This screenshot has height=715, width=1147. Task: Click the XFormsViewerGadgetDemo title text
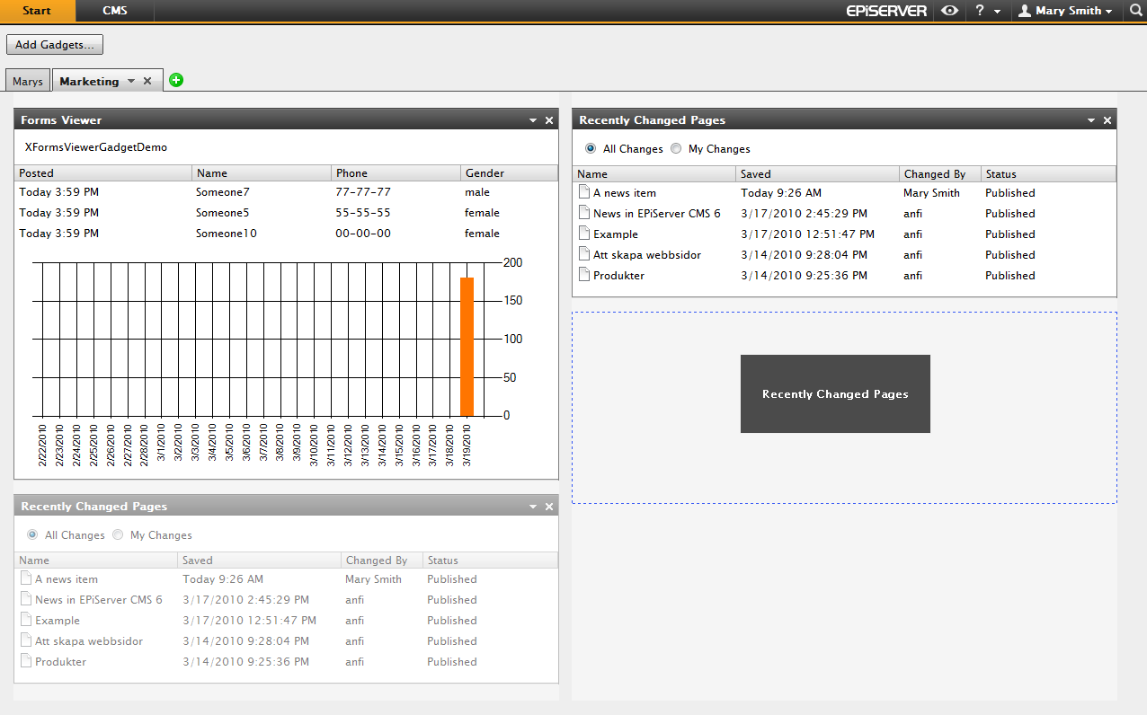tap(96, 147)
